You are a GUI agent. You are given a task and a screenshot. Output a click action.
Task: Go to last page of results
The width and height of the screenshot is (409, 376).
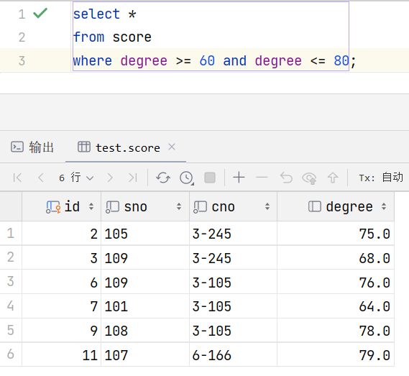pos(133,178)
